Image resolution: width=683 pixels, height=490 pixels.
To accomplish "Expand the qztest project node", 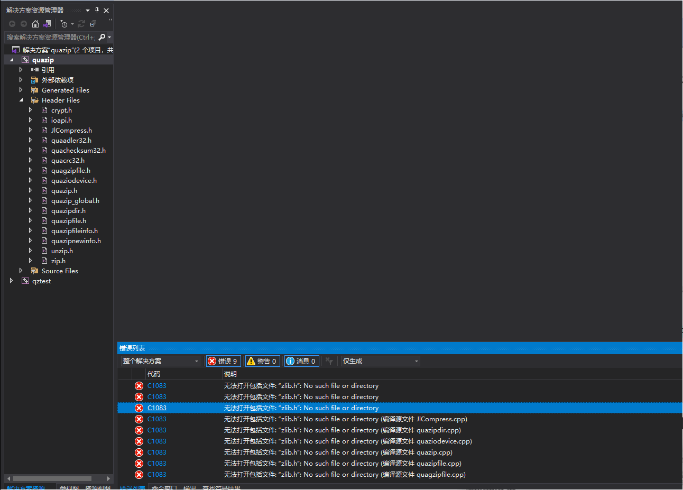I will pos(11,281).
